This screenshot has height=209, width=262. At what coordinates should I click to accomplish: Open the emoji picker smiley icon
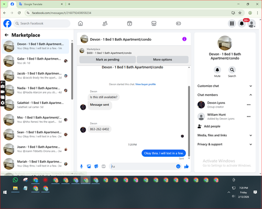(x=178, y=166)
